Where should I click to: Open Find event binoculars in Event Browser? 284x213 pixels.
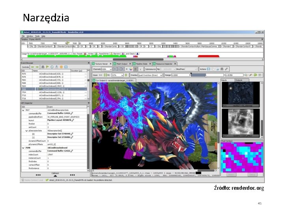coord(43,67)
